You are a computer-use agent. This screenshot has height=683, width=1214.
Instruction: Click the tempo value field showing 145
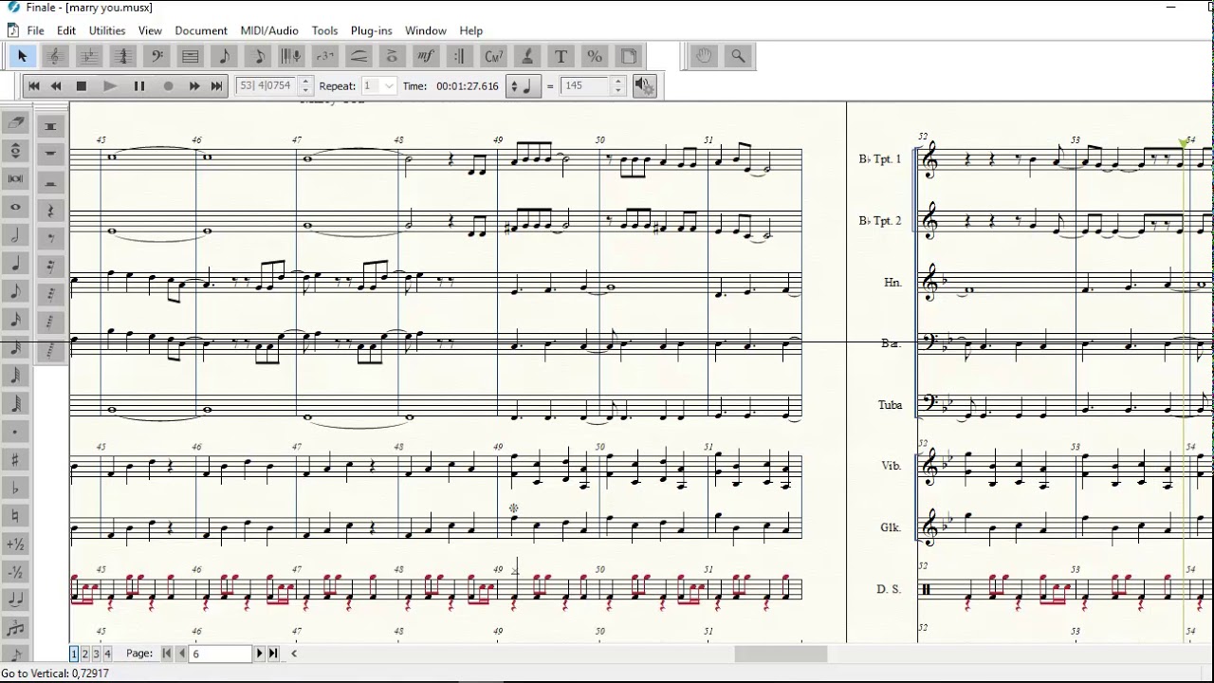pos(586,85)
